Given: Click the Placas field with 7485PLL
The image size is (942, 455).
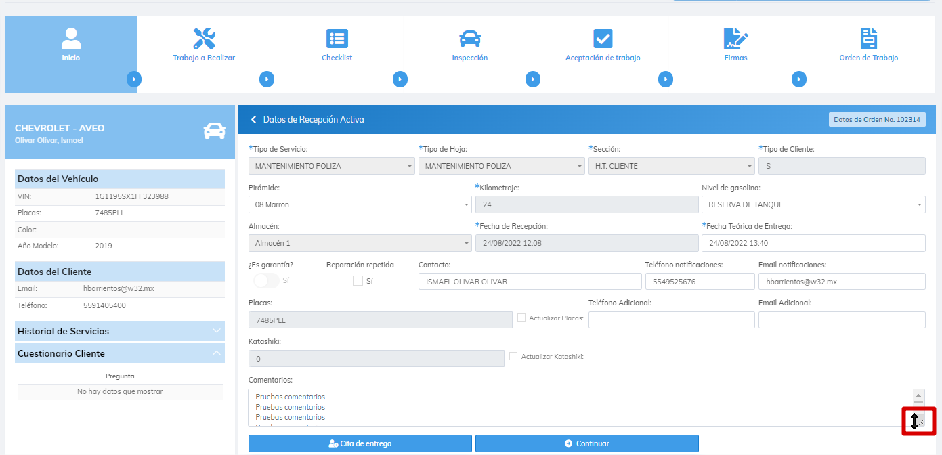Looking at the screenshot, I should pos(381,320).
